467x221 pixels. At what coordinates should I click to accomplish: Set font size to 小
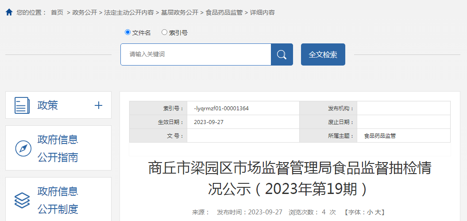click(x=370, y=212)
